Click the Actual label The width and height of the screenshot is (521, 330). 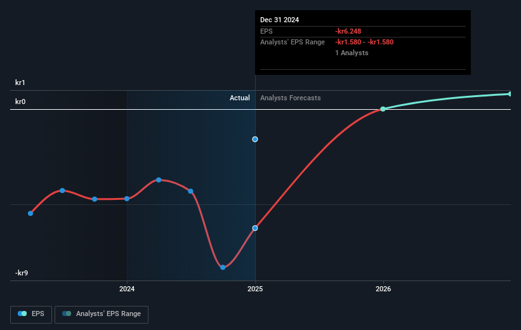coord(240,98)
